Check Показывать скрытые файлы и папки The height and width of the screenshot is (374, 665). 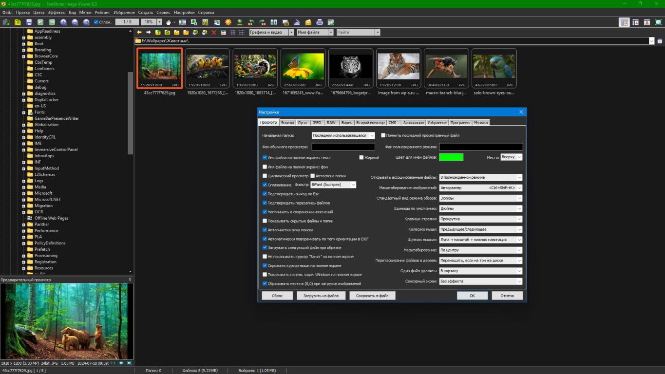pos(265,221)
